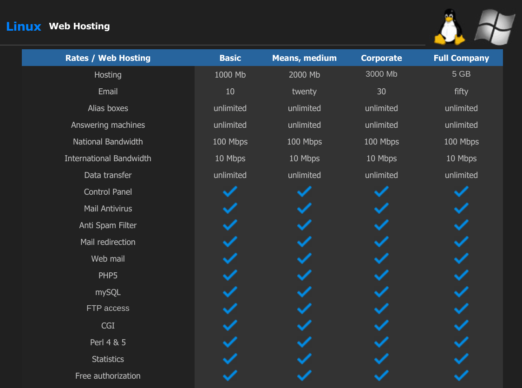Click the Perl 4 & 5 row label
522x388 pixels.
click(108, 342)
